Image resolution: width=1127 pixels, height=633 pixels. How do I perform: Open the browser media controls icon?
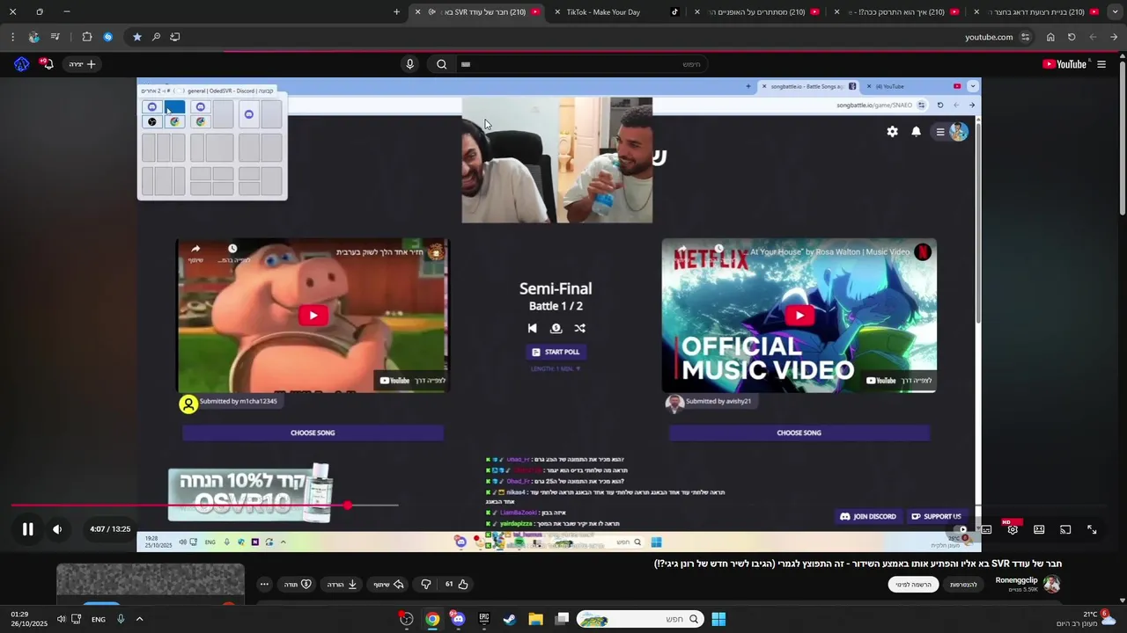click(x=55, y=37)
